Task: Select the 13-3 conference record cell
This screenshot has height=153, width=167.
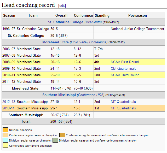Action: pos(83,108)
